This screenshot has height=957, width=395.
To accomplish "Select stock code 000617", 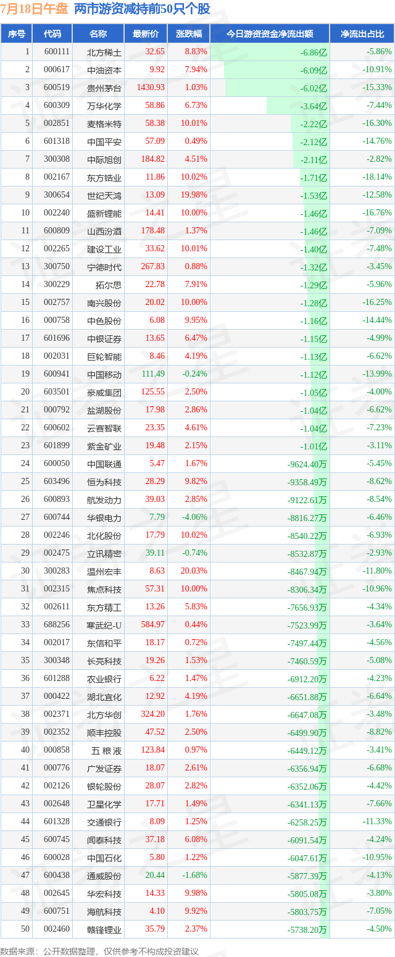I will (57, 70).
